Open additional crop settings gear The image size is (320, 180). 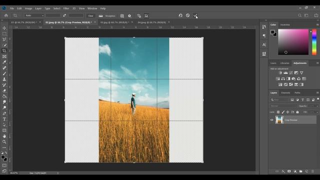point(129,15)
